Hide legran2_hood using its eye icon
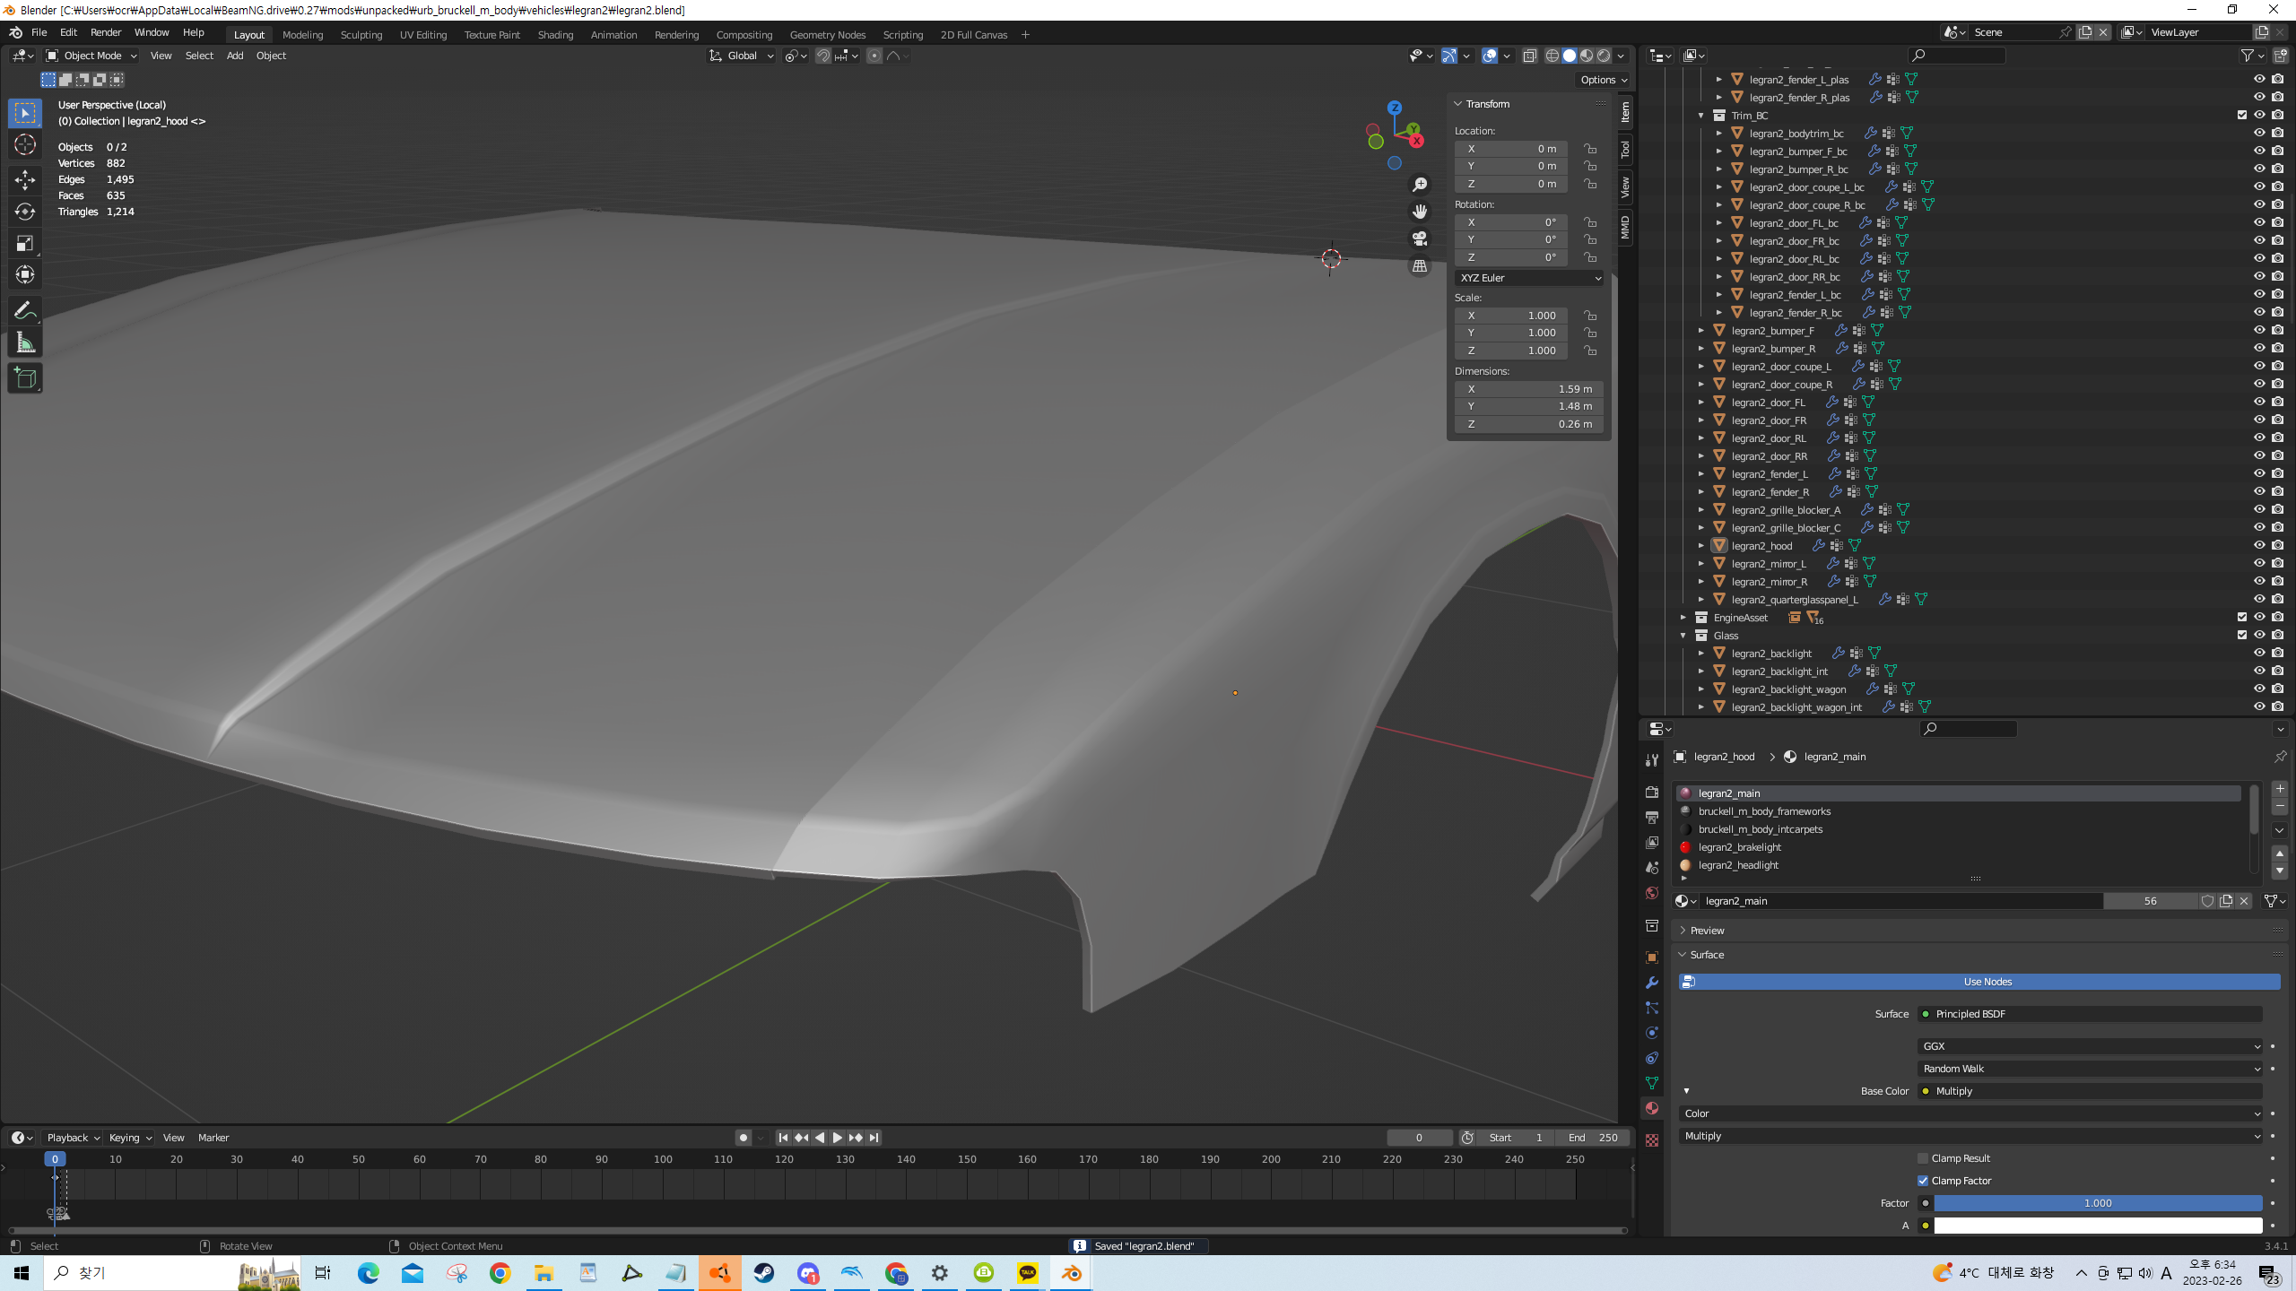 click(x=2259, y=545)
